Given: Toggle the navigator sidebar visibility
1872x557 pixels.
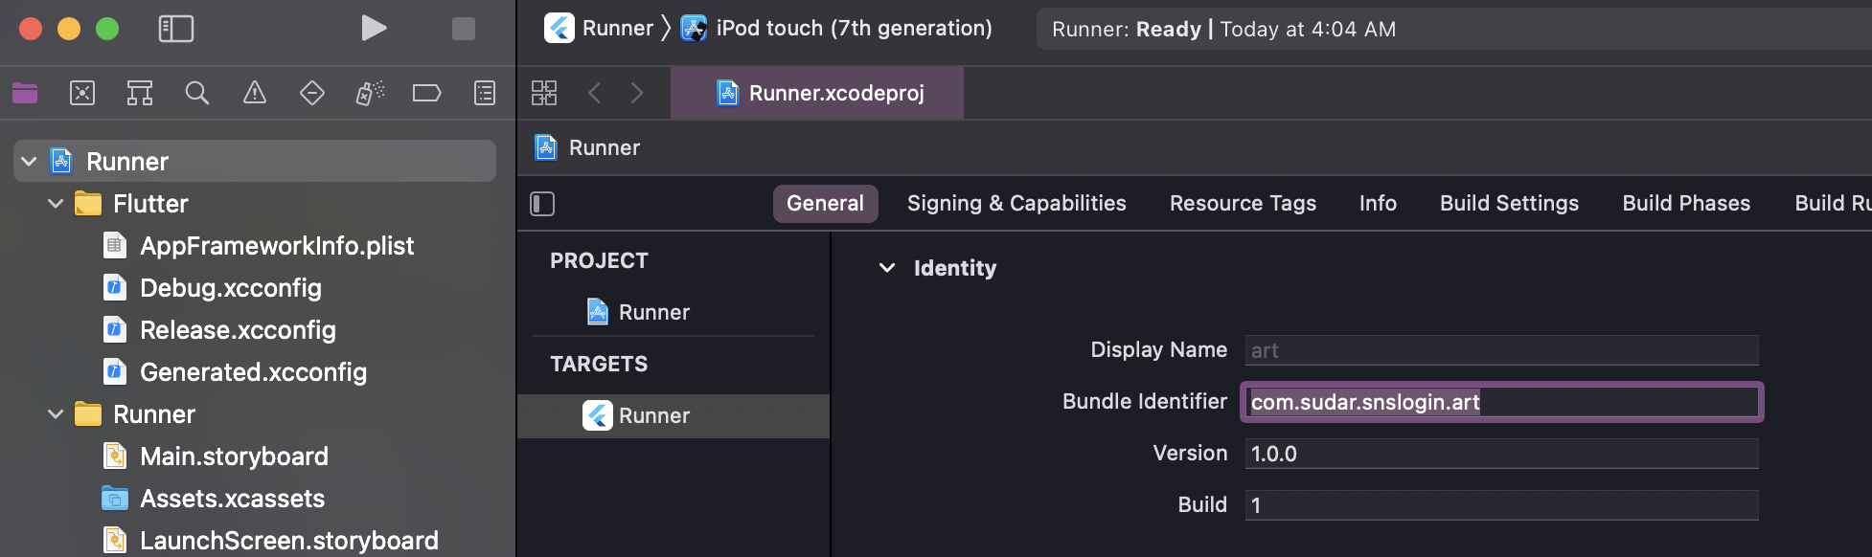Looking at the screenshot, I should [176, 29].
